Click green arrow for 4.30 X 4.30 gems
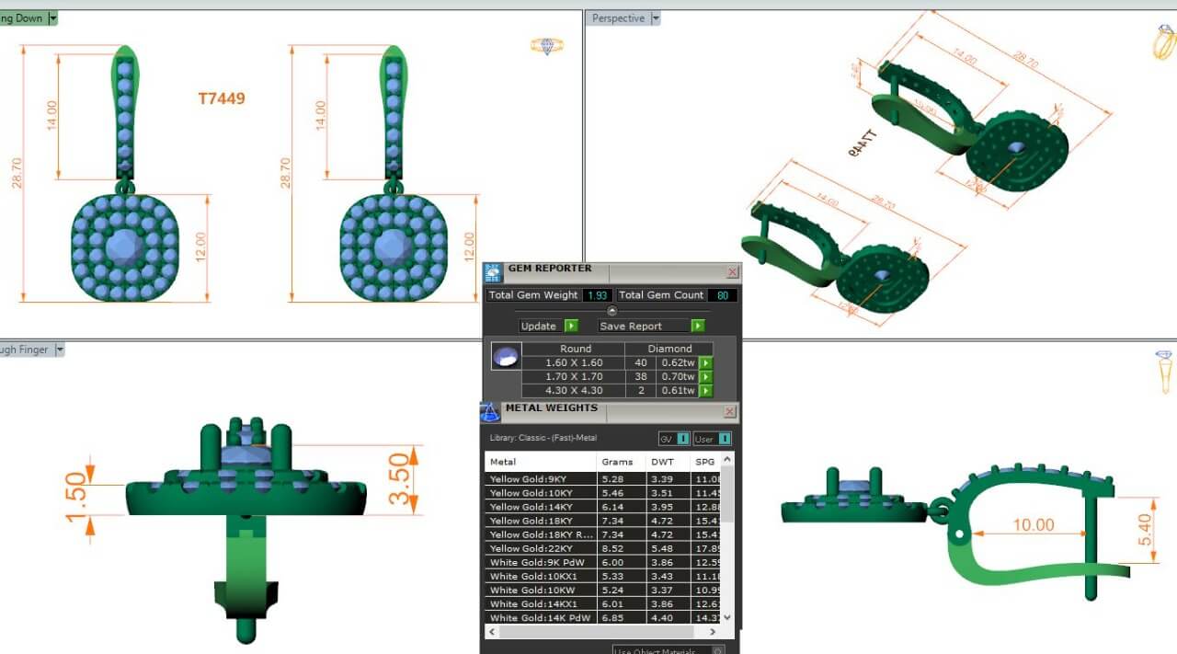 point(705,391)
